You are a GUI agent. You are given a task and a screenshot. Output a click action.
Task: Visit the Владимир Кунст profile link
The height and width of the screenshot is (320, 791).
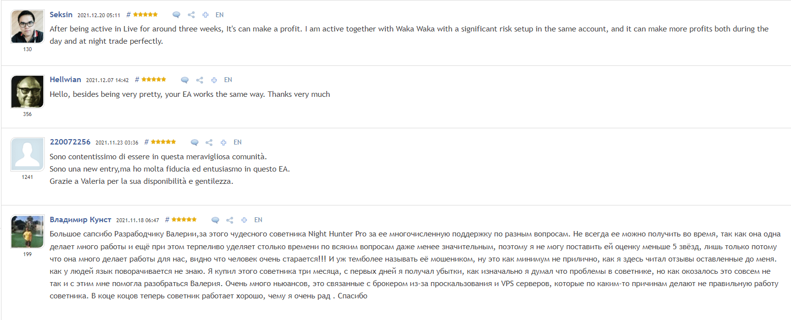pos(80,220)
